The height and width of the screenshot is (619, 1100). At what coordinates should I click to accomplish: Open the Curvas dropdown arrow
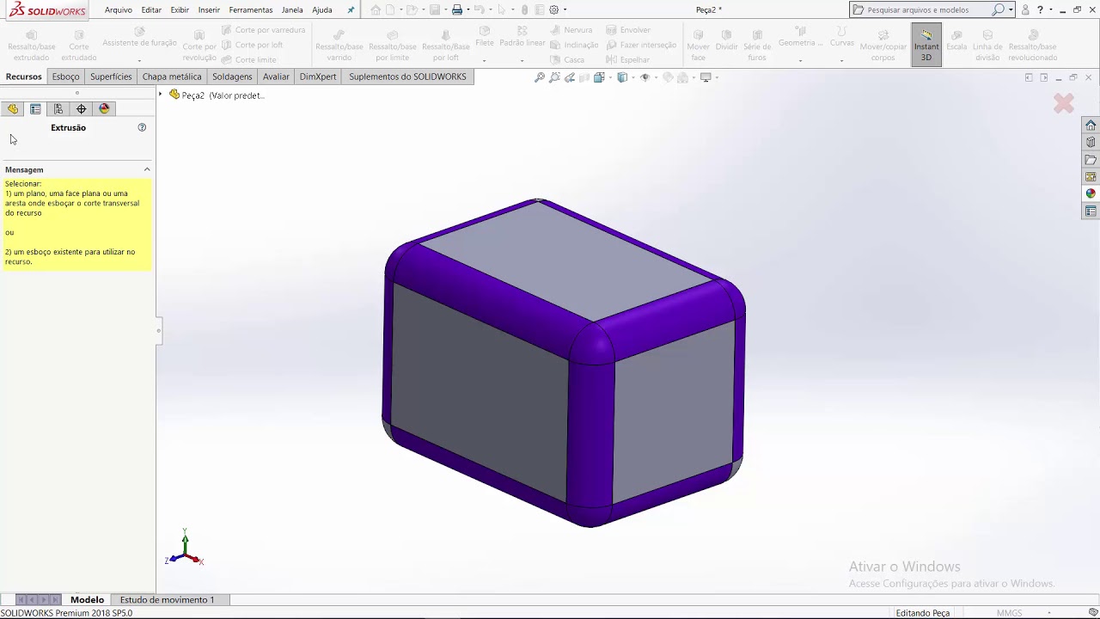(x=841, y=61)
